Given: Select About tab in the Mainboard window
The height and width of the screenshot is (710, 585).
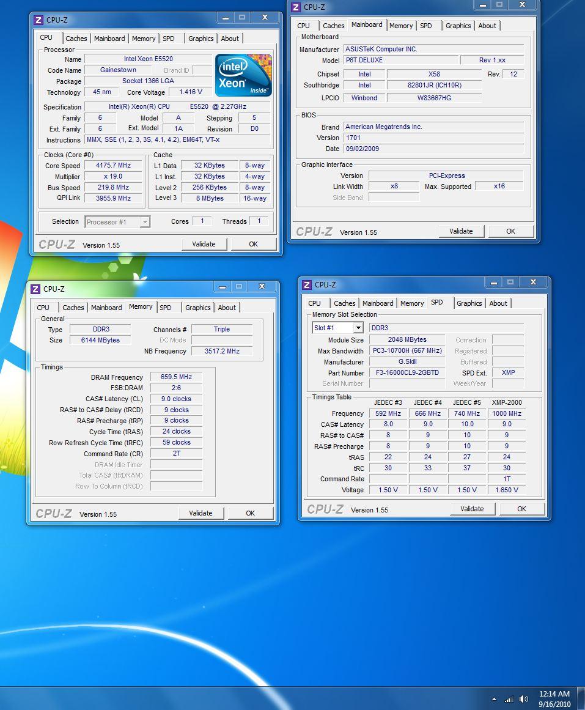Looking at the screenshot, I should coord(487,26).
